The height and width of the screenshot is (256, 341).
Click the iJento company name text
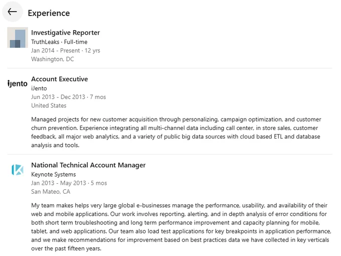point(39,88)
